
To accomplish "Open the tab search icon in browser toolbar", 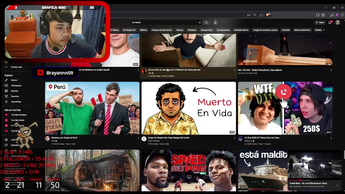I will coord(323,15).
